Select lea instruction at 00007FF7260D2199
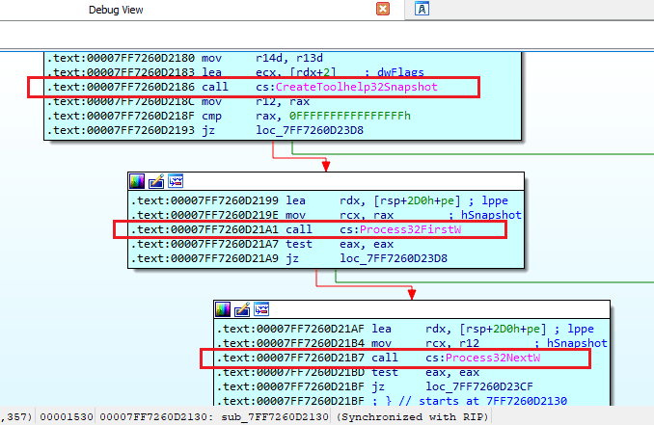The width and height of the screenshot is (654, 425). coord(318,200)
